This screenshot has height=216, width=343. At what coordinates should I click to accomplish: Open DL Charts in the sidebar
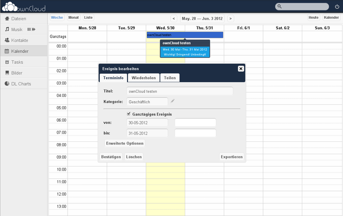point(21,84)
